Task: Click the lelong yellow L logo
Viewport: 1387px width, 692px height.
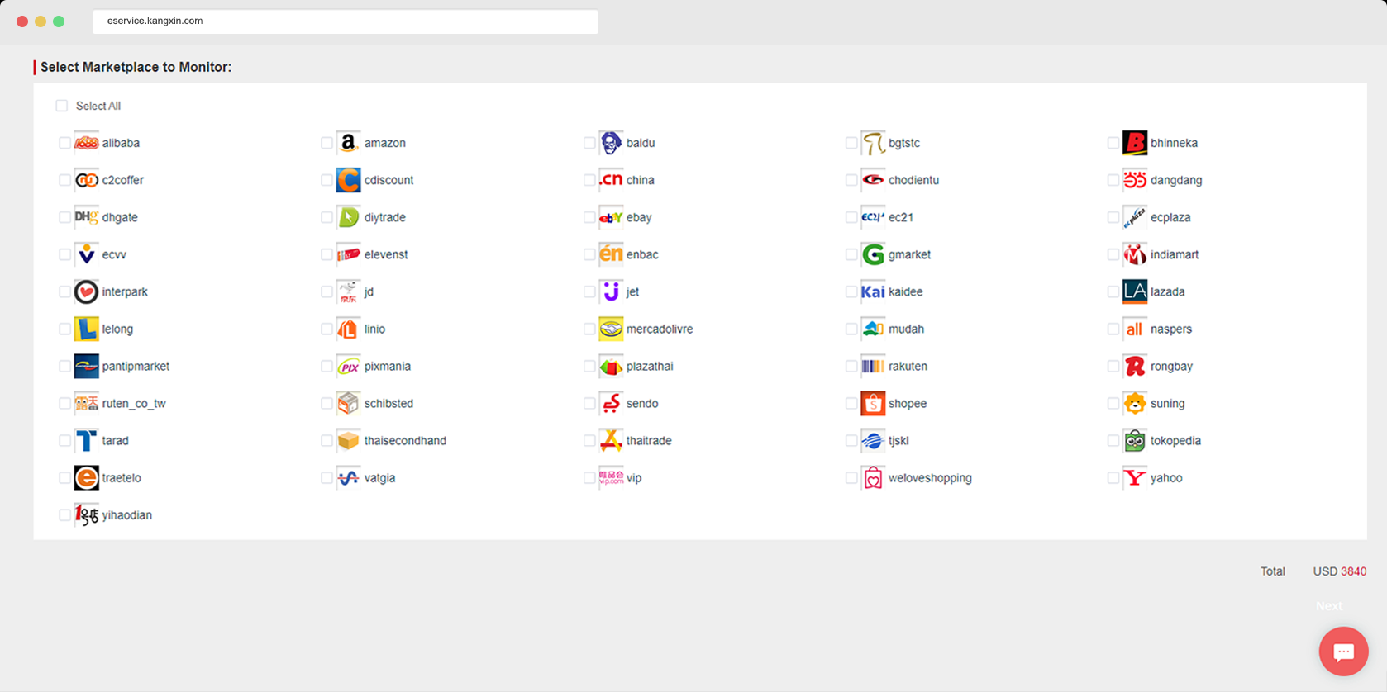Action: tap(86, 329)
